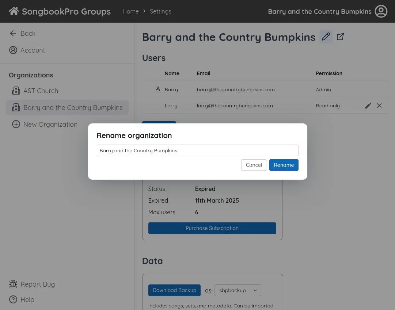Select the Account icon in the left sidebar
This screenshot has height=310, width=395.
[13, 50]
